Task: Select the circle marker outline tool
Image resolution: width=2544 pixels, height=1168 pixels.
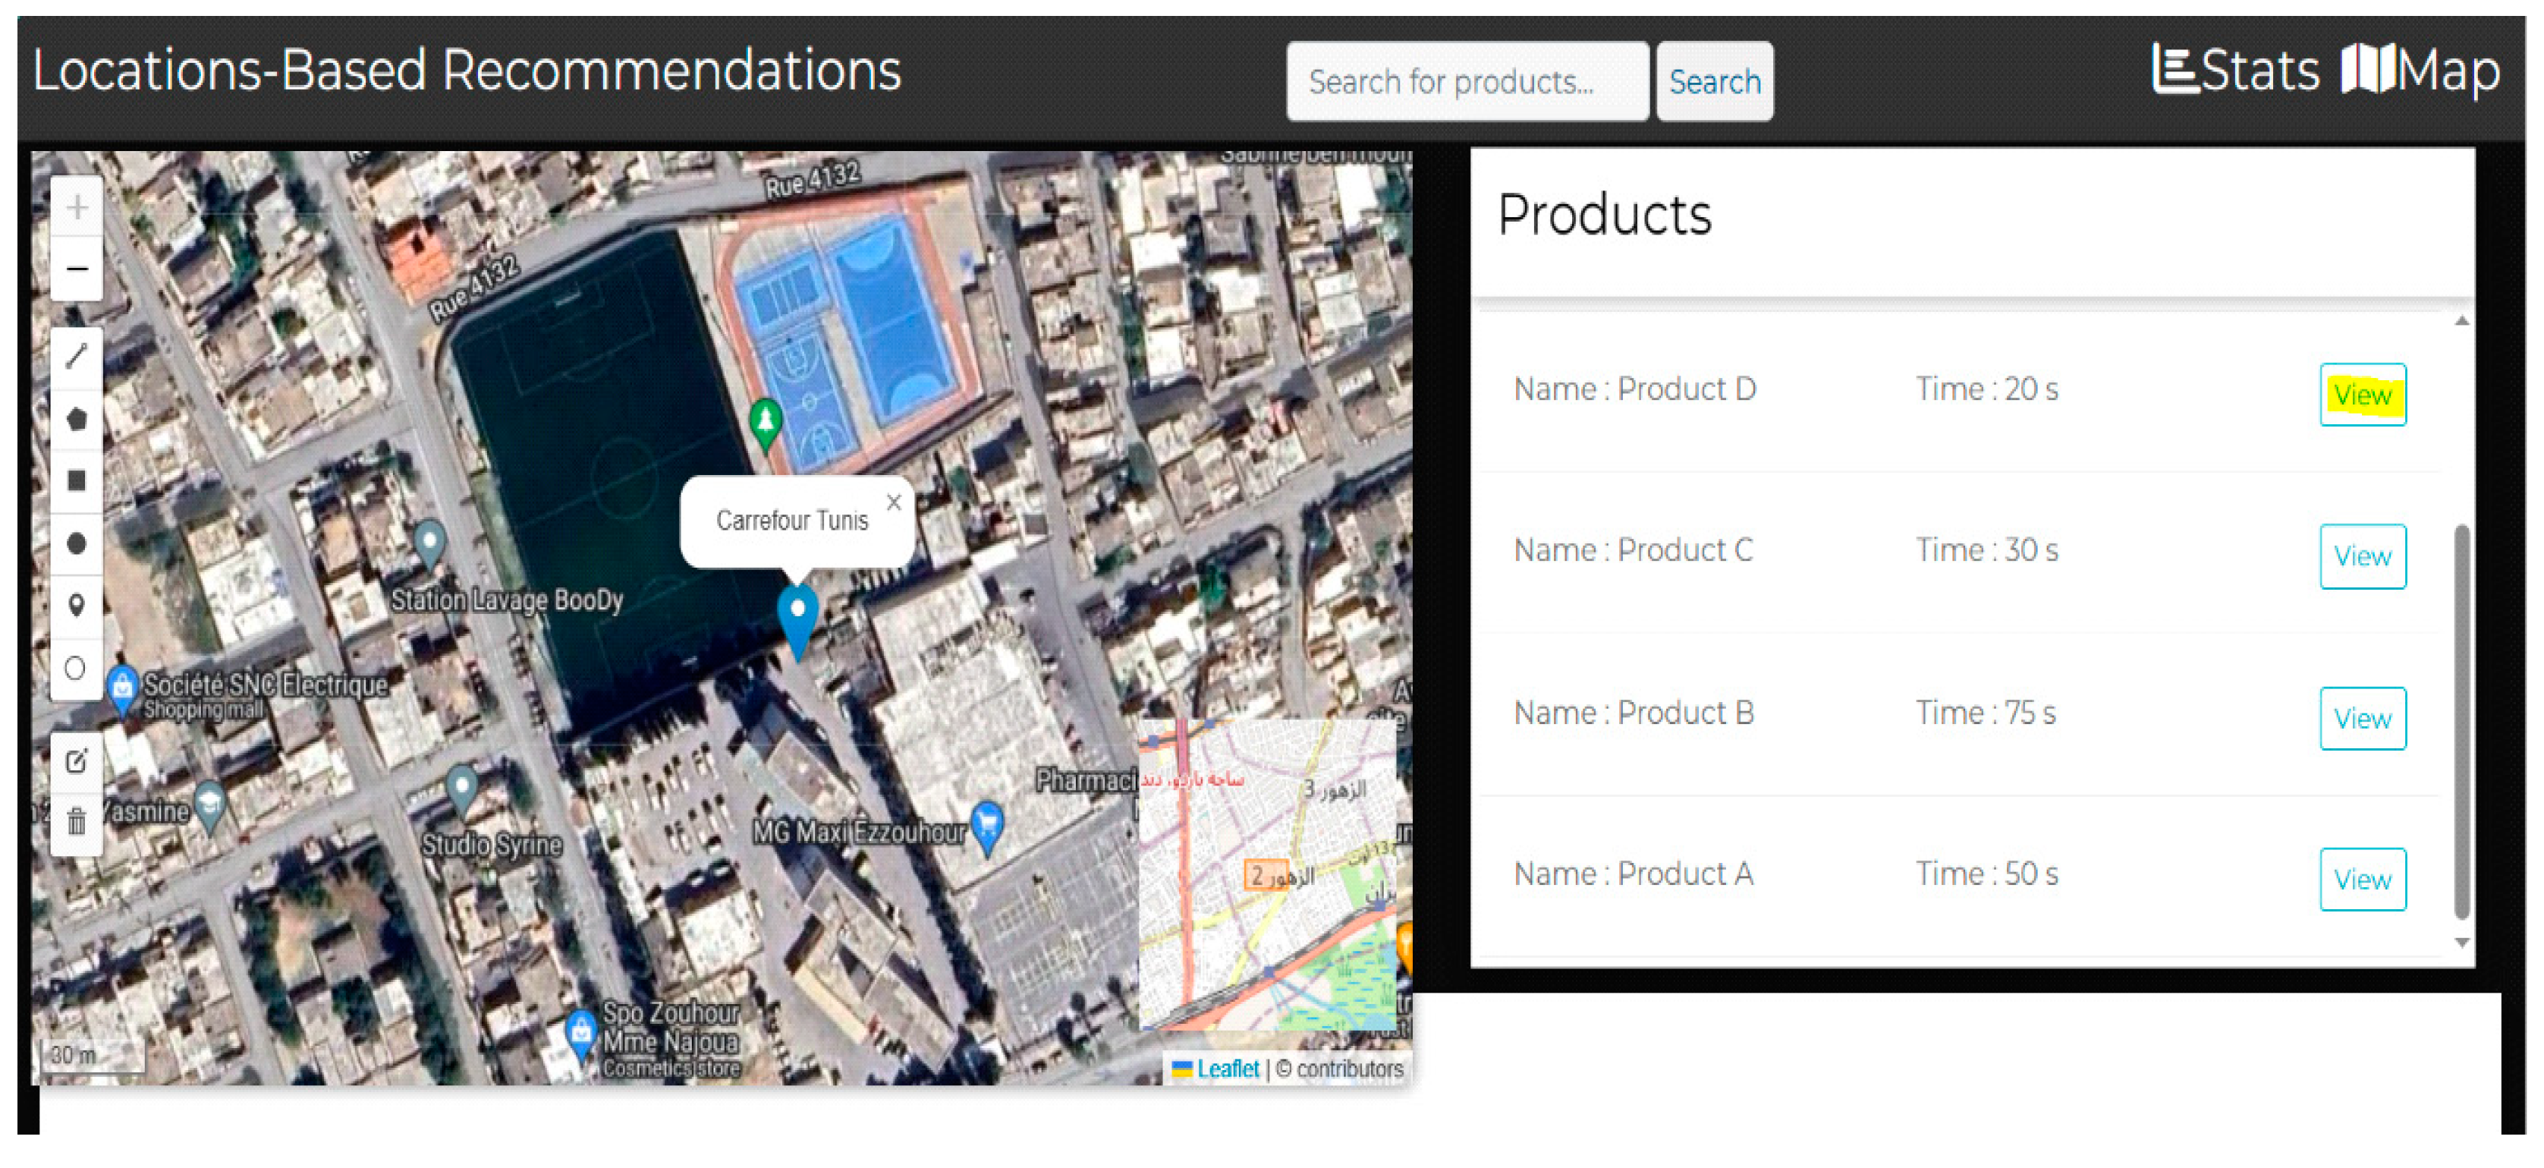Action: coord(77,668)
